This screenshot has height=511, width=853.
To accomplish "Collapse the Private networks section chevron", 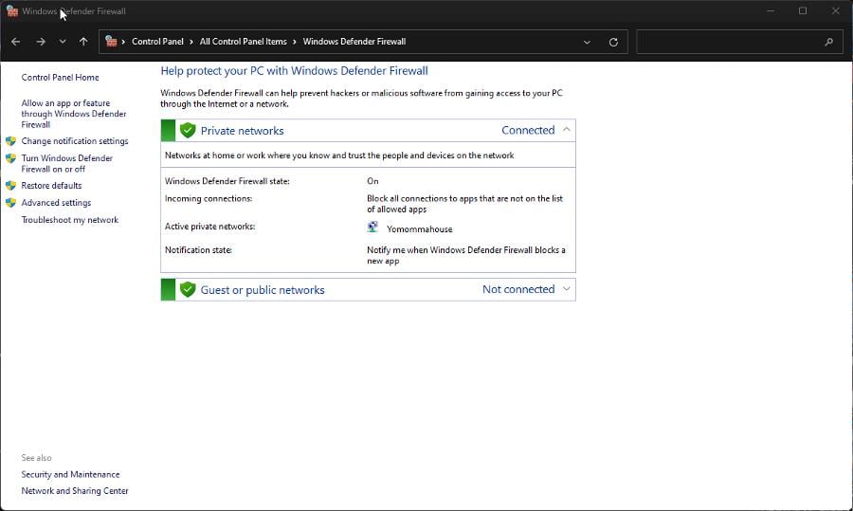I will click(567, 130).
